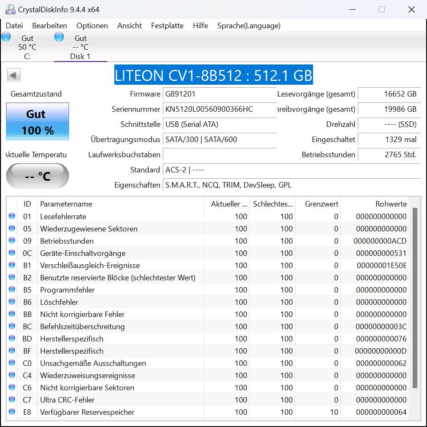Screen dimensions: 427x427
Task: Click the Drehzahl value ---- (SSD)
Action: 389,124
